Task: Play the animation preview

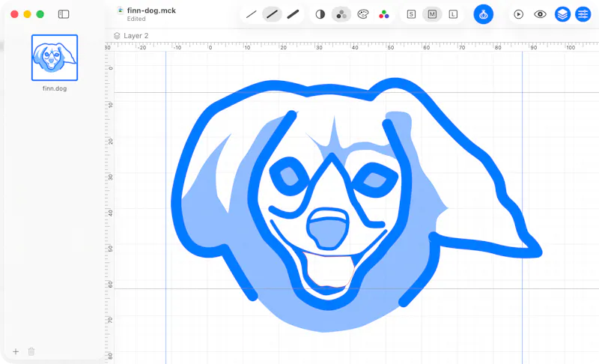Action: (518, 14)
